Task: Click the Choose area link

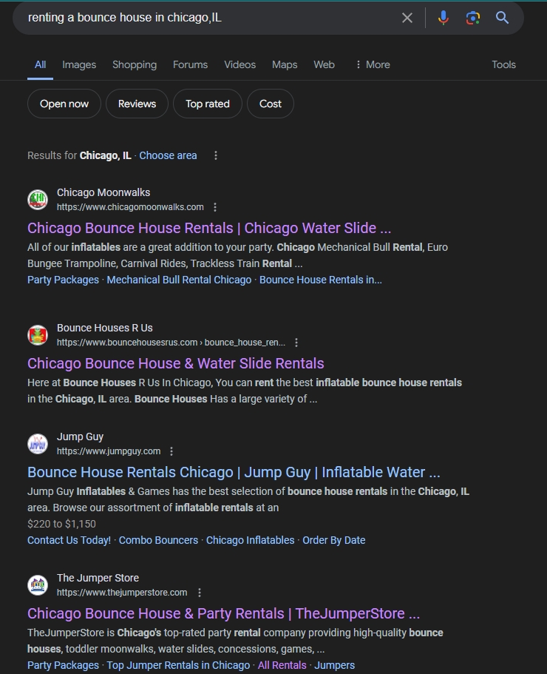Action: (x=168, y=155)
